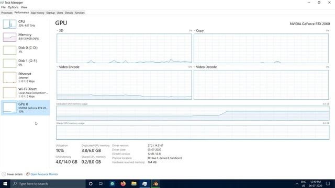Switch to the App history tab
Screen dimensions: 335x188
click(38, 13)
